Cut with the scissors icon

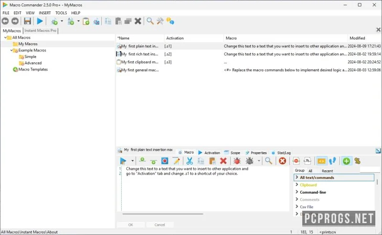pos(190,161)
